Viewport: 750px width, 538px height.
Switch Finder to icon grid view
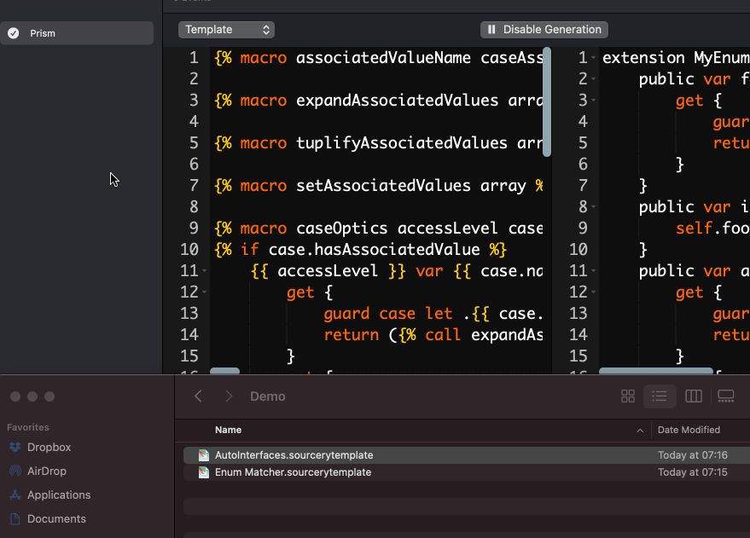(628, 396)
